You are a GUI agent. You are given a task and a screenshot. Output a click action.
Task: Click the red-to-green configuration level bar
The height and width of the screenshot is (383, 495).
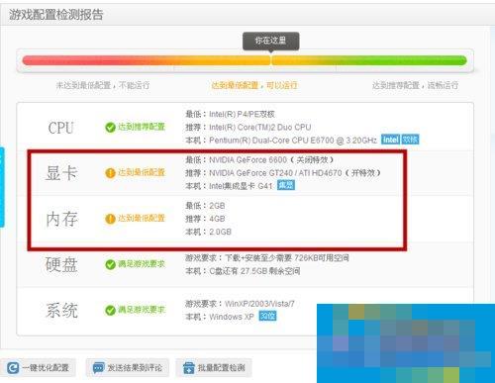click(x=245, y=60)
